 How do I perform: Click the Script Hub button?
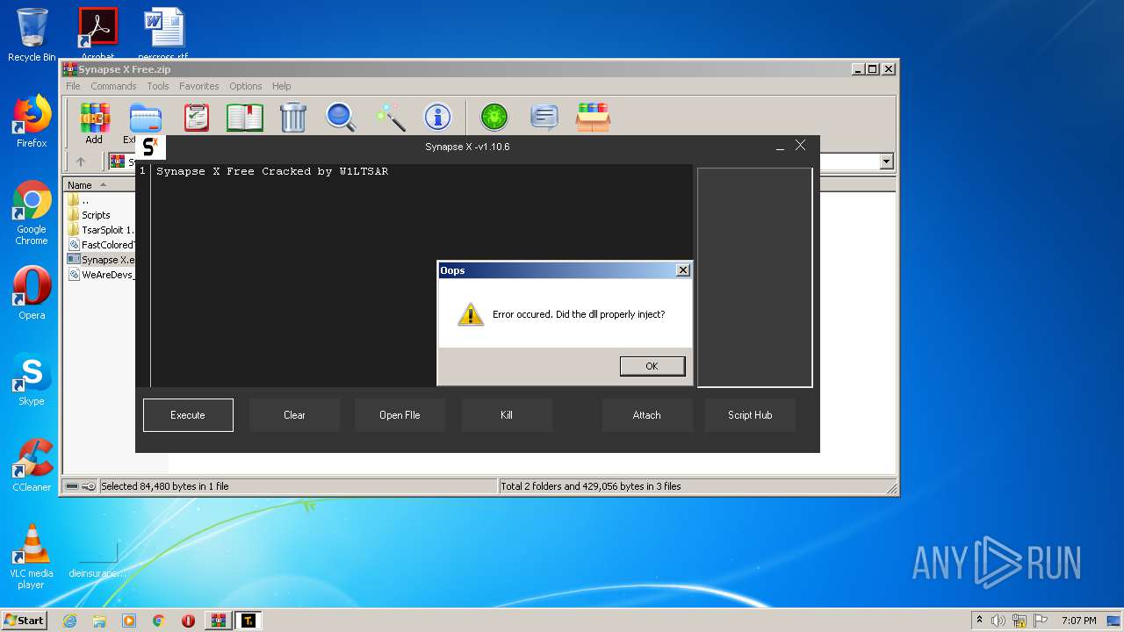click(x=750, y=415)
